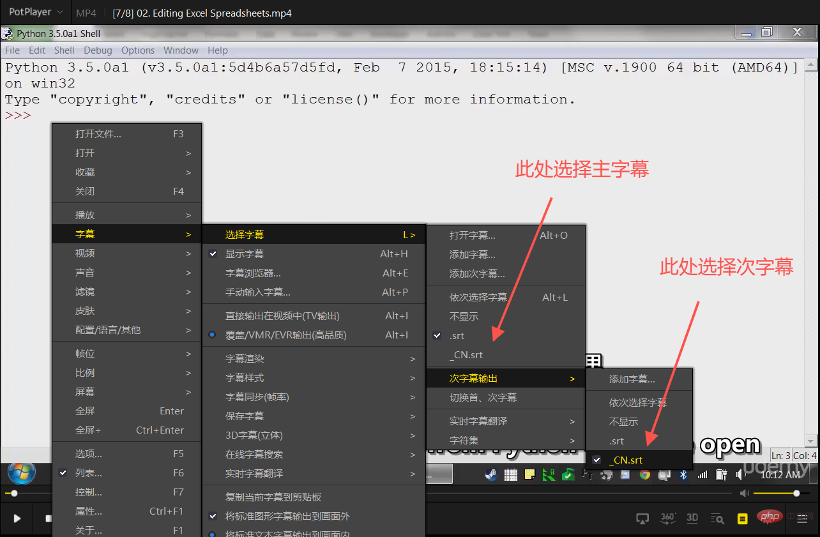
Task: Click the AirPlay/cast screen icon
Action: [x=643, y=518]
